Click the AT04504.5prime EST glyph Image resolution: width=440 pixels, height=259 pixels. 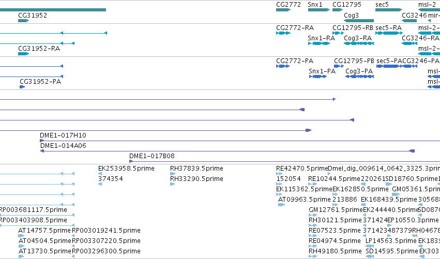pos(22,246)
